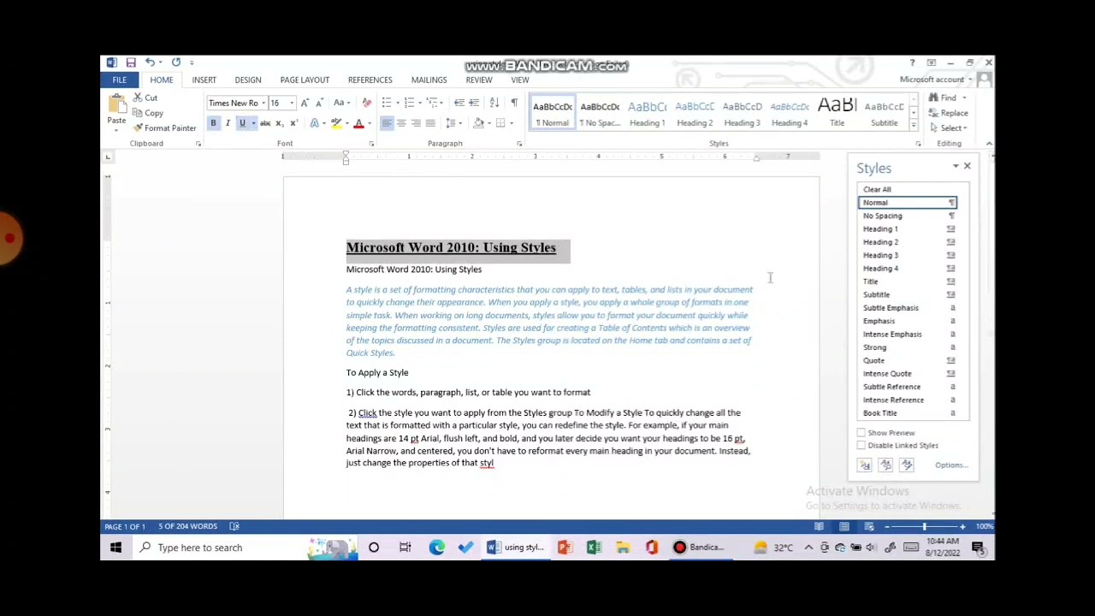Click the Cut button
1095x616 pixels.
145,98
